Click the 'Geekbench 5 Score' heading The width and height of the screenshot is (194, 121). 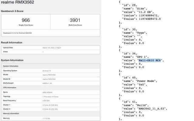[x=12, y=11]
